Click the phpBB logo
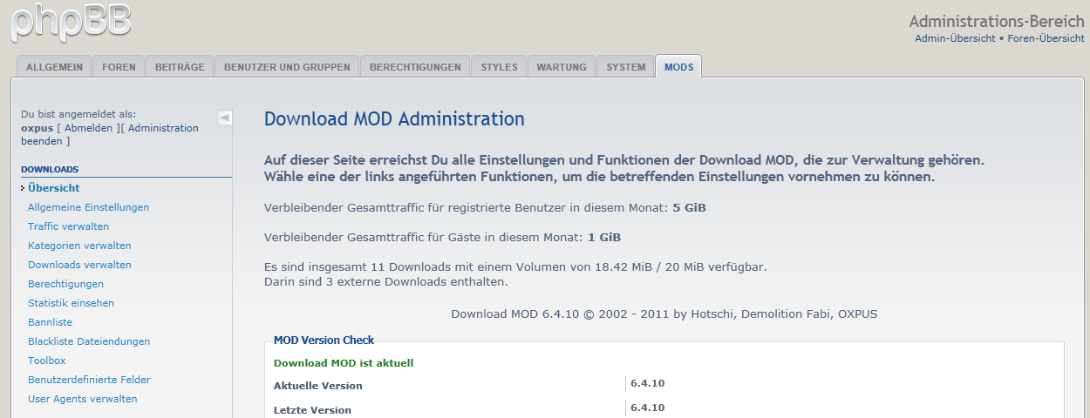This screenshot has height=418, width=1090. tap(70, 21)
